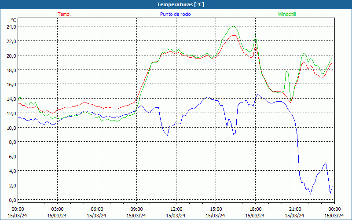This screenshot has height=220, width=352.
Task: Click the °C unit label on axis
Action: click(14, 20)
